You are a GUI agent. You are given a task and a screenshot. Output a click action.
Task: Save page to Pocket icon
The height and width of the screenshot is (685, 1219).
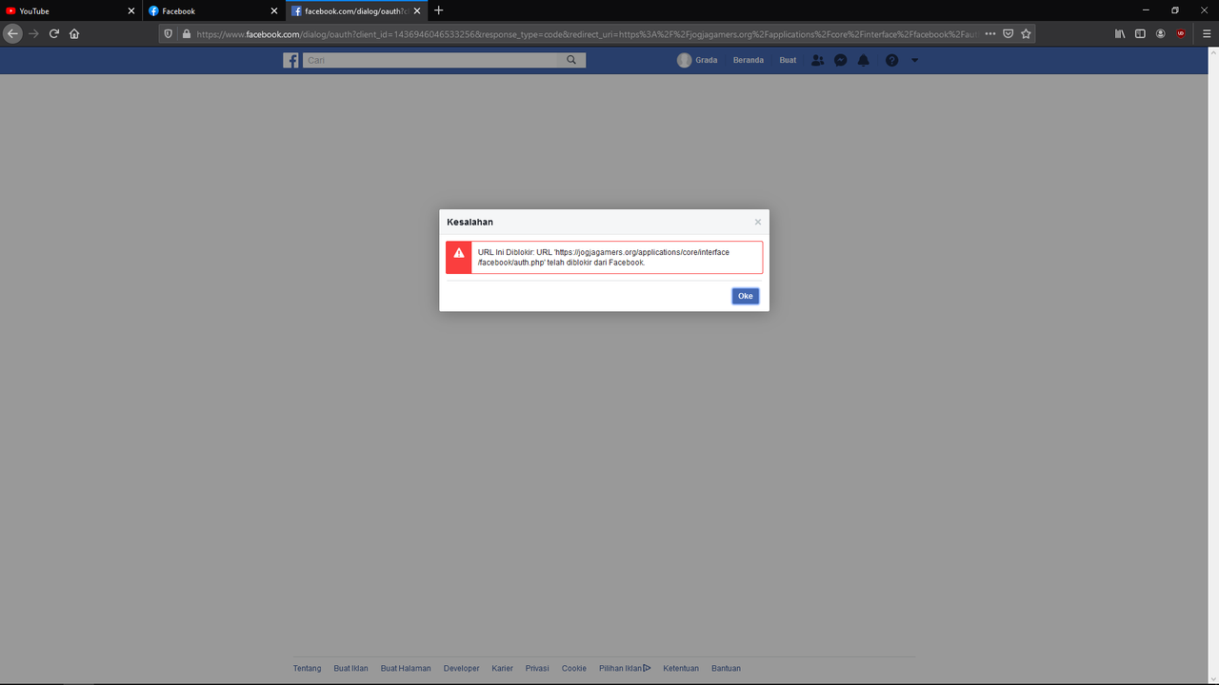click(x=1008, y=33)
